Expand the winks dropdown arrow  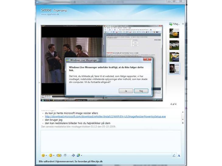pos(54,156)
